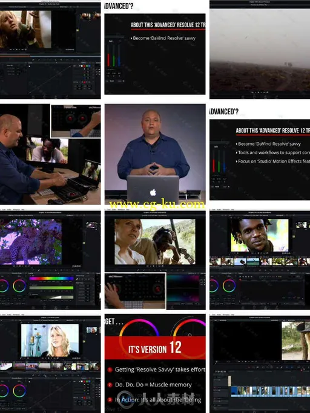310x413 pixels.
Task: Click "Getting 'Resolve Savvy' takes effort" text
Action: [x=160, y=369]
